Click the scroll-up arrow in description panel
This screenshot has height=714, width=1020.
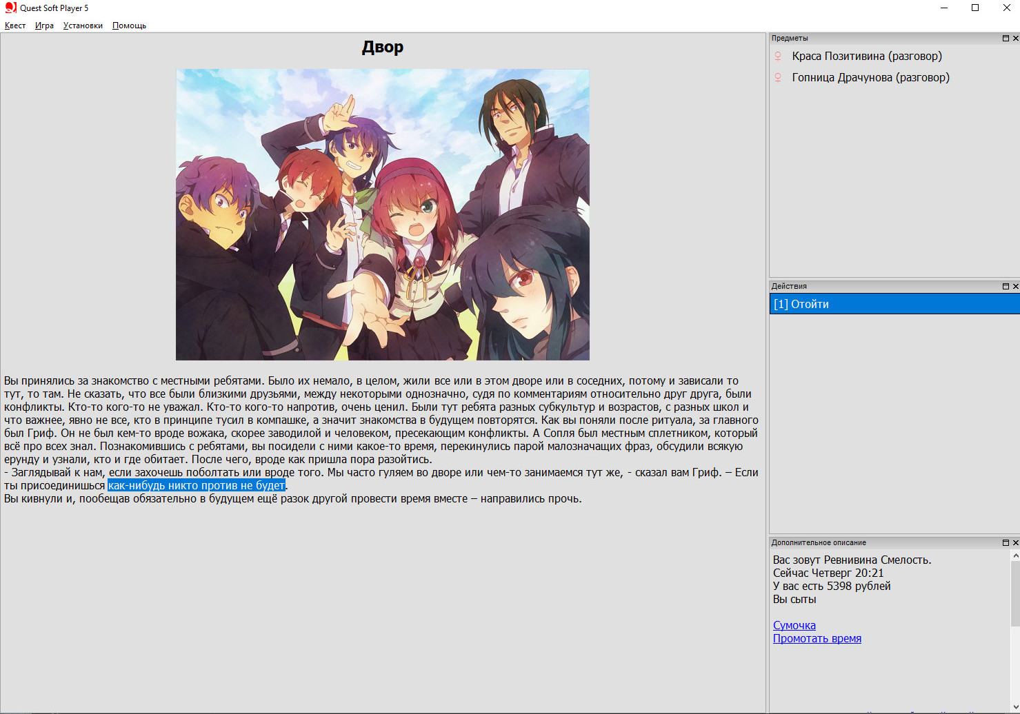pos(1015,555)
